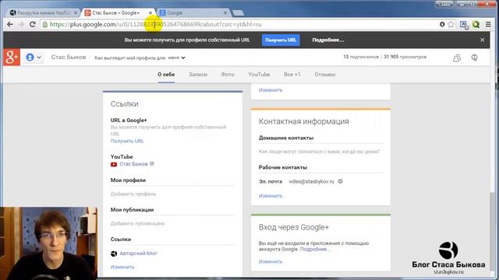
Task: Click the 'Контактная информация' card title
Action: [x=303, y=121]
